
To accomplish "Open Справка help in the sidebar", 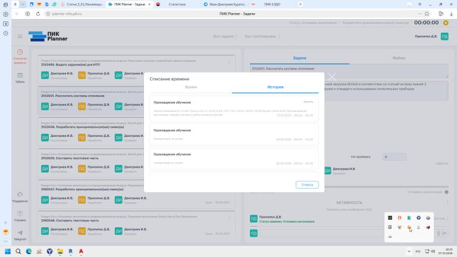I will point(20,216).
